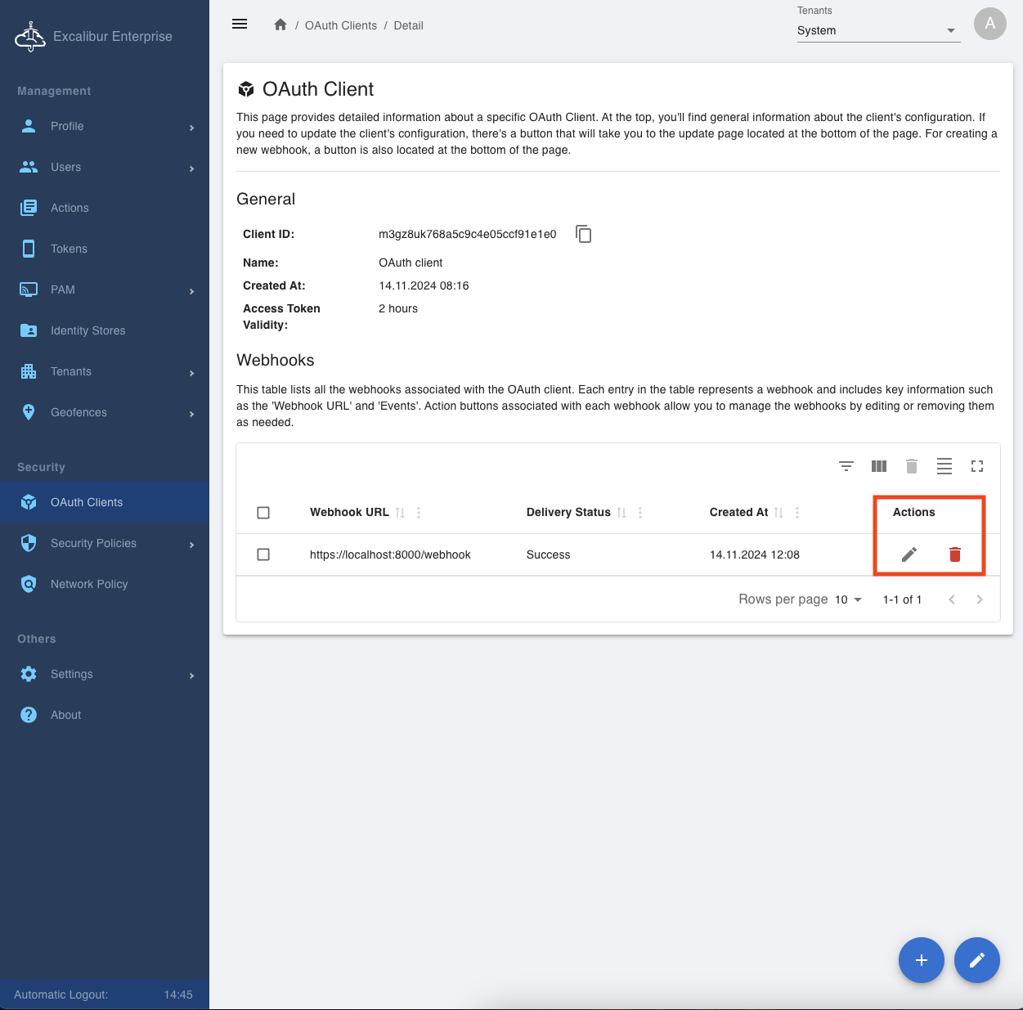
Task: Copy the Client ID to clipboard
Action: tap(583, 234)
